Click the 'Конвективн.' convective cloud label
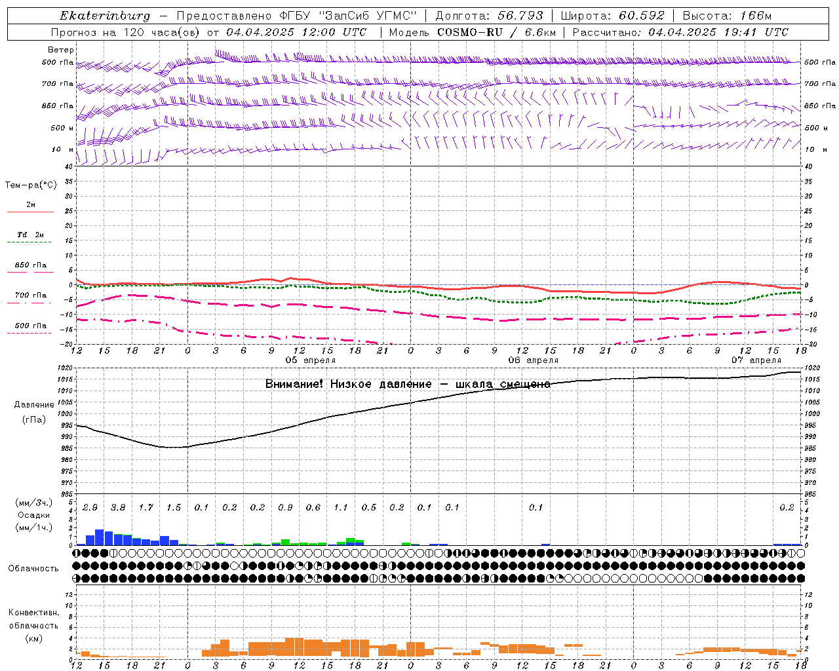 click(33, 613)
